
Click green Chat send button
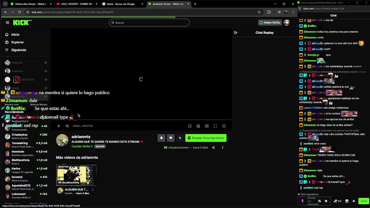364,201
